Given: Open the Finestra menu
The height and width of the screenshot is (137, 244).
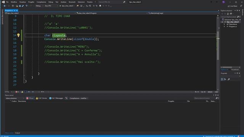Looking at the screenshot, I should tap(90, 2).
